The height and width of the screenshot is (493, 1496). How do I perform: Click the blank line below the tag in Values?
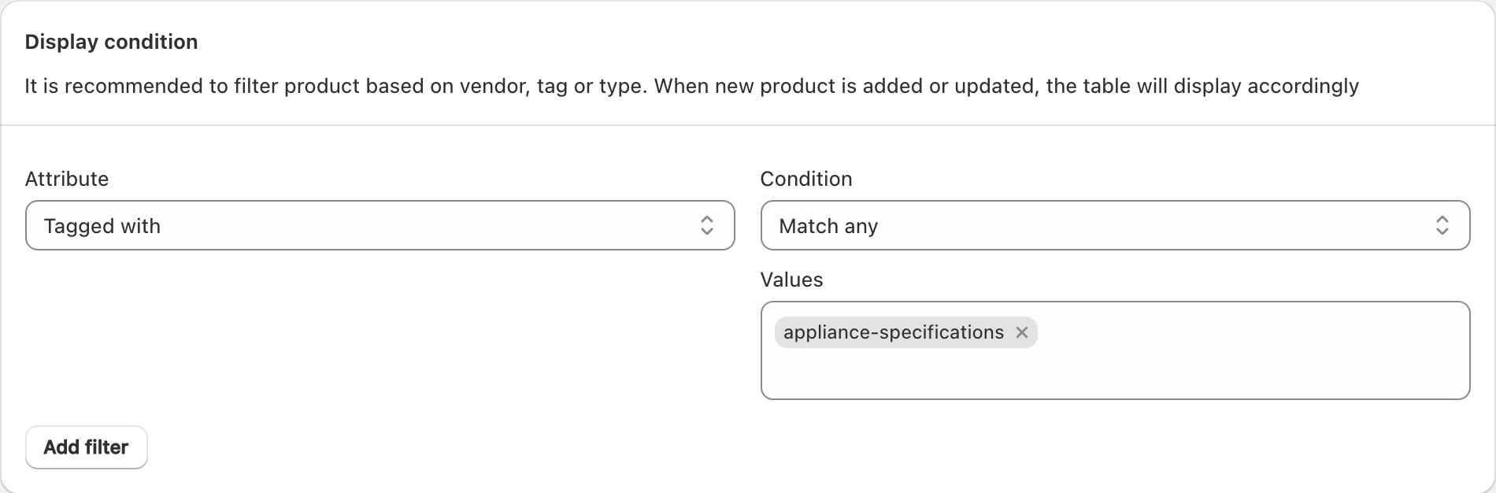pyautogui.click(x=1115, y=374)
